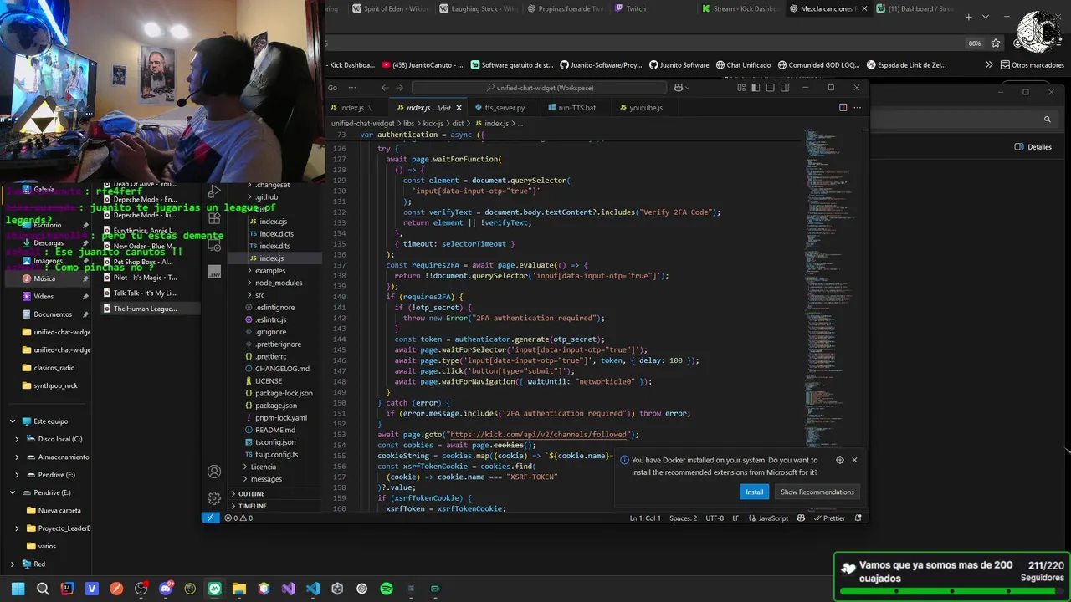Bookmark this page with star icon
The width and height of the screenshot is (1071, 602).
click(995, 43)
